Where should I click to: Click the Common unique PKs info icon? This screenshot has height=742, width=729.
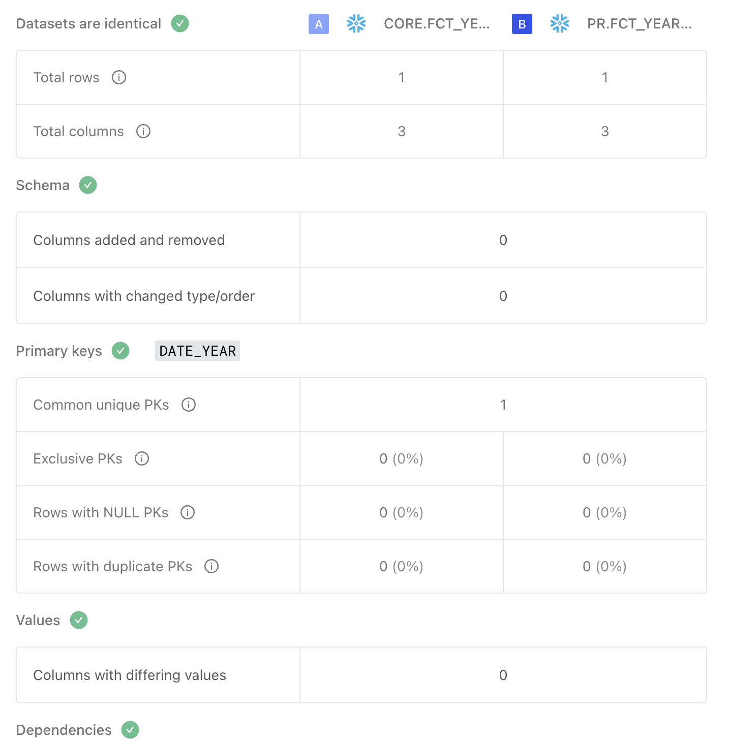pos(189,405)
